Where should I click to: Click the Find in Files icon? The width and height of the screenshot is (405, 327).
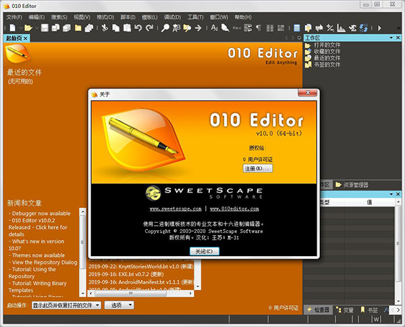[x=187, y=28]
